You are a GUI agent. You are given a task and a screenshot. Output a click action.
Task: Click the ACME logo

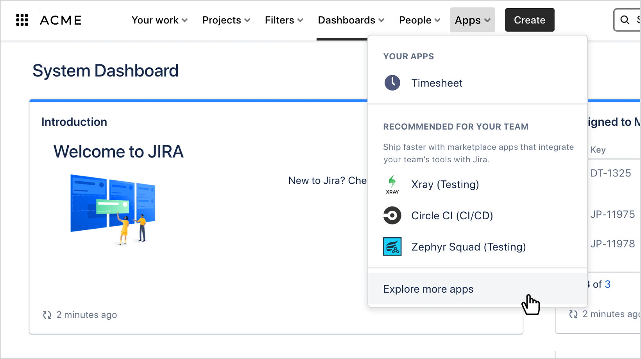(x=61, y=19)
